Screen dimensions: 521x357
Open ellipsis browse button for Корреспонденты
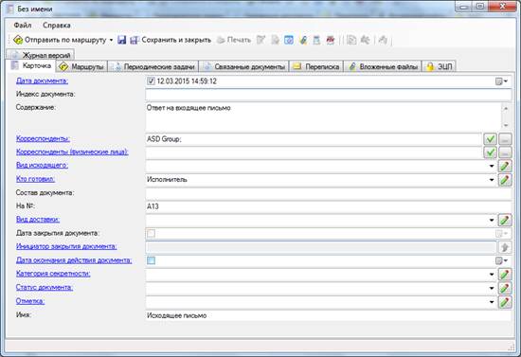(505, 139)
